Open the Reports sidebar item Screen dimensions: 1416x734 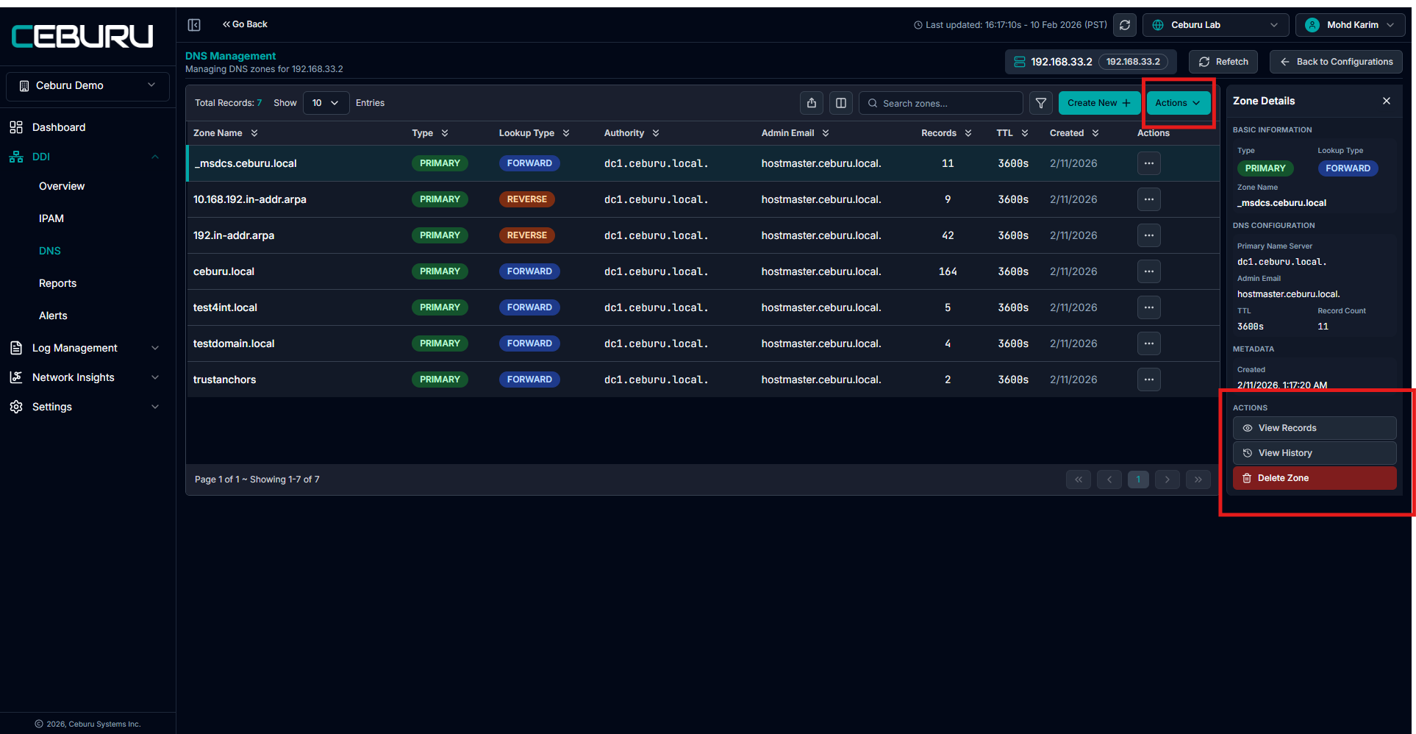pos(57,283)
